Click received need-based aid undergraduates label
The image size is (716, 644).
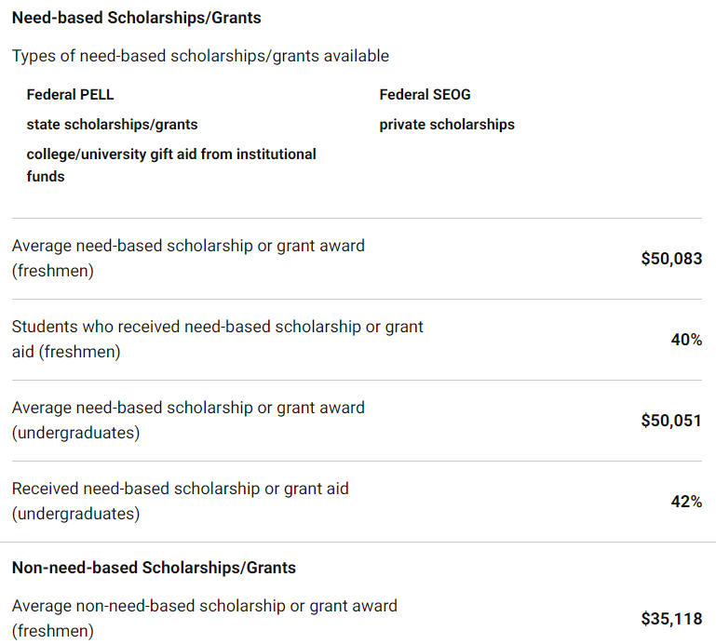coord(181,501)
